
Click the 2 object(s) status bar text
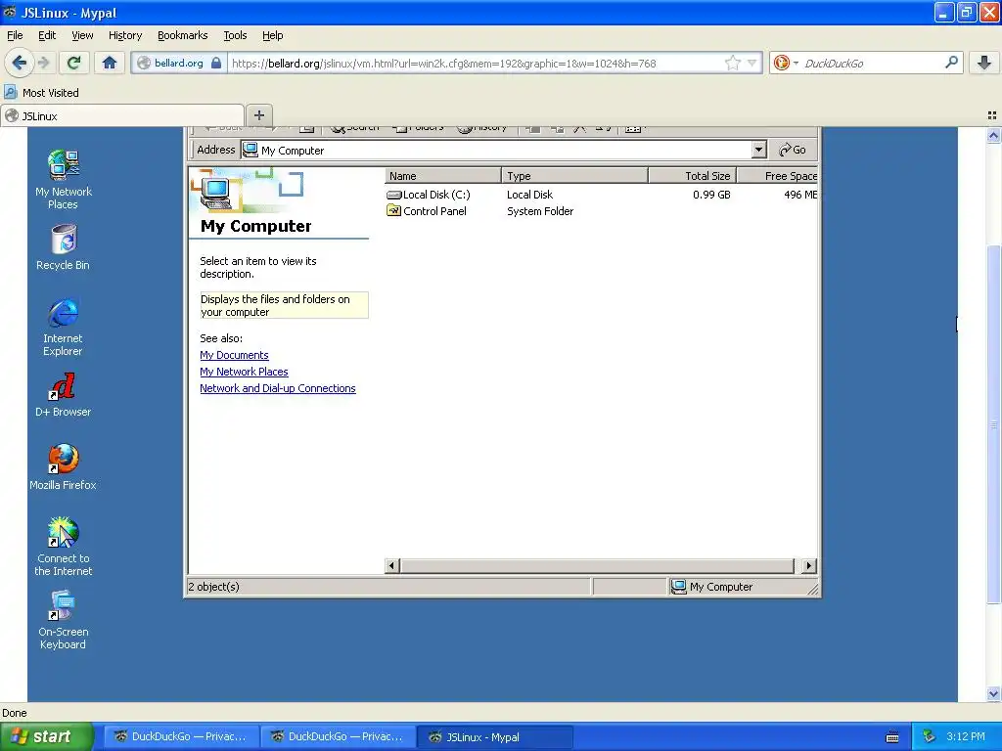213,587
